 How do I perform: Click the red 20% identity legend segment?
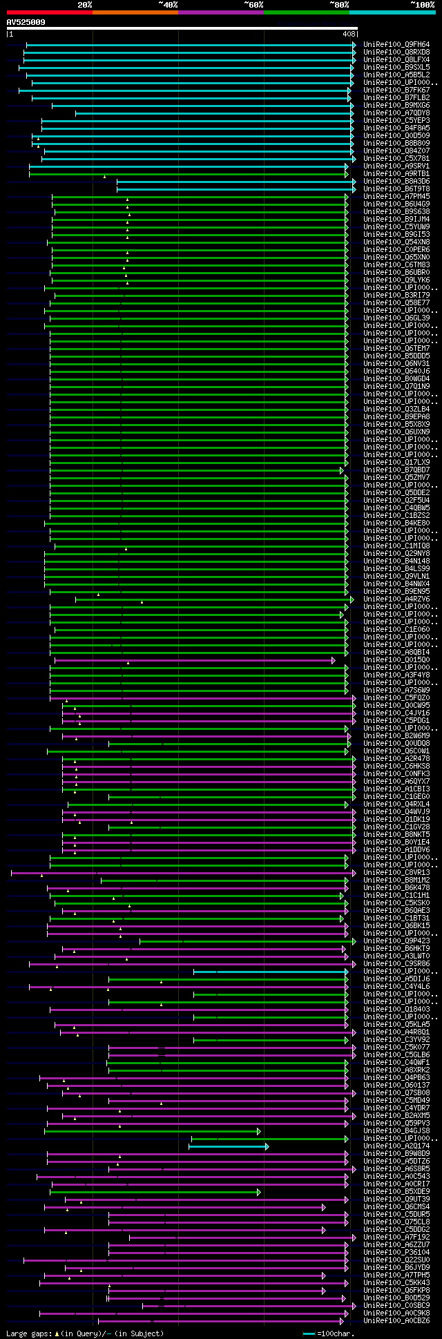50,12
